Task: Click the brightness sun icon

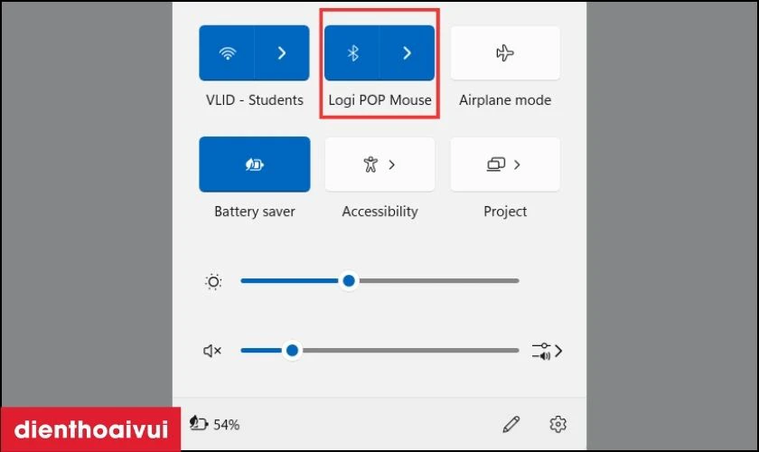Action: point(213,281)
